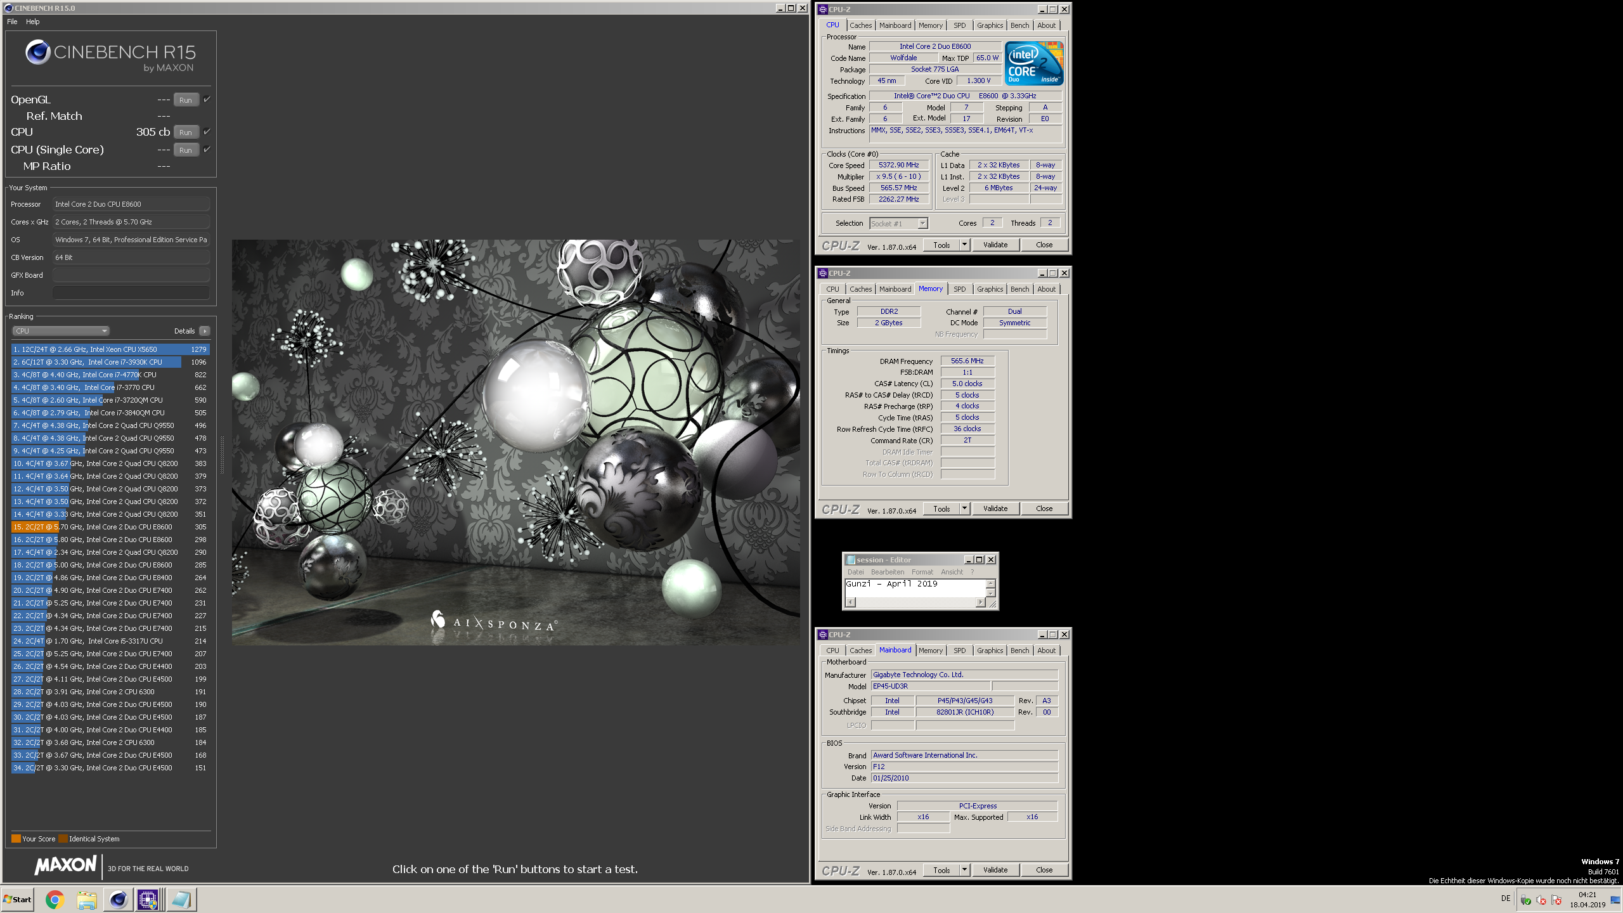Run the CPU benchmark

click(186, 132)
